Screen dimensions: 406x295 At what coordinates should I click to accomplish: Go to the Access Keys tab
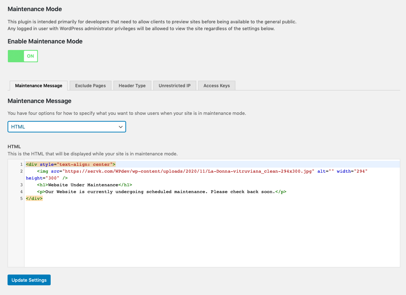[216, 85]
